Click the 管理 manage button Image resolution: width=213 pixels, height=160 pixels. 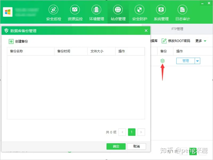click(x=186, y=61)
